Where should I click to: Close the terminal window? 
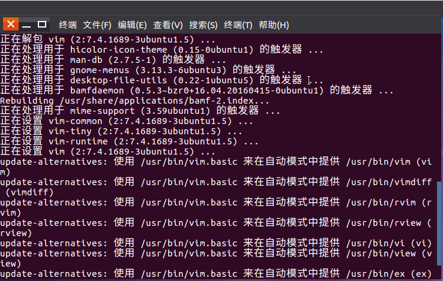click(11, 24)
